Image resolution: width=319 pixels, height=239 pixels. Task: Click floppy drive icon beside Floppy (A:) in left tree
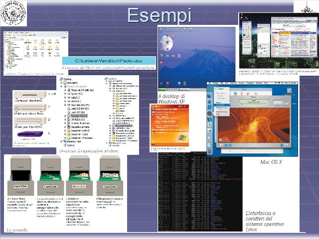[69, 90]
